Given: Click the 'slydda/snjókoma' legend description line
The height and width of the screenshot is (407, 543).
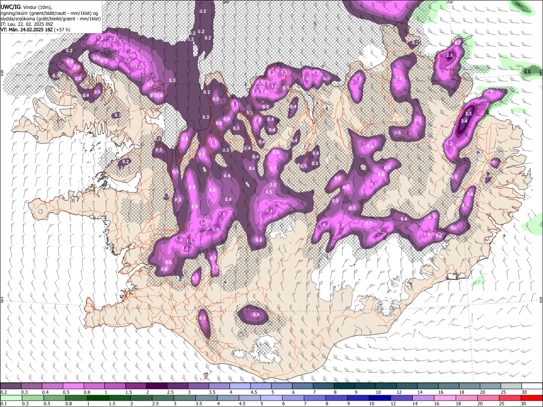Looking at the screenshot, I should pyautogui.click(x=50, y=19).
